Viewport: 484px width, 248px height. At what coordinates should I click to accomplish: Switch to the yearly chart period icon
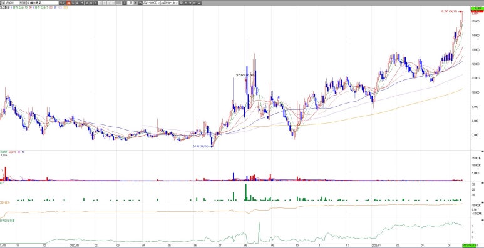click(x=81, y=2)
